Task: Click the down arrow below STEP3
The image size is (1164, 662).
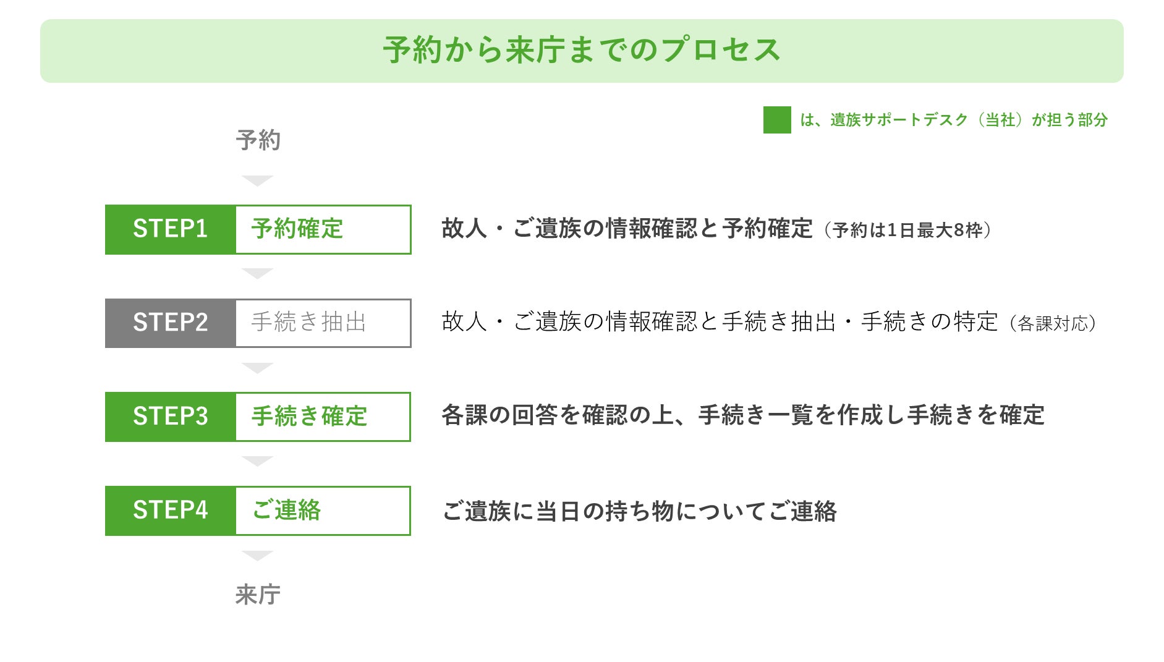Action: [257, 461]
